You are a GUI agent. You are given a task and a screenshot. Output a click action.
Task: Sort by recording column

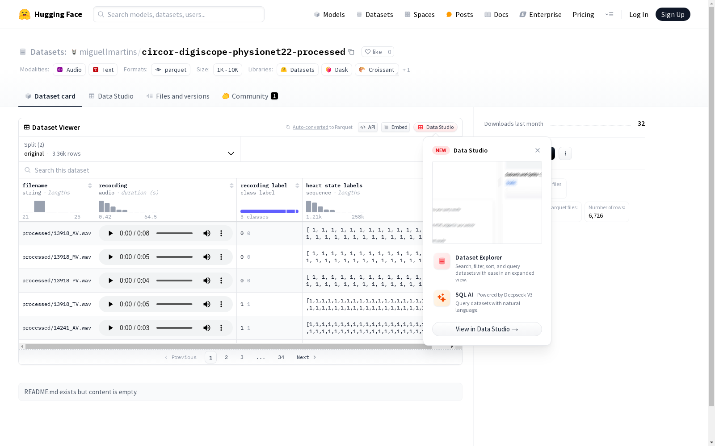click(x=231, y=186)
